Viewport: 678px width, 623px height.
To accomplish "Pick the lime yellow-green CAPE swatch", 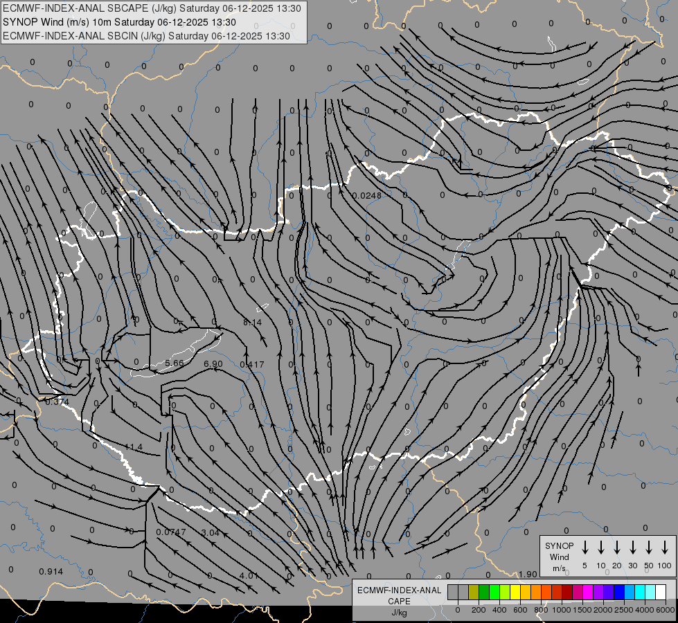I will [x=505, y=592].
